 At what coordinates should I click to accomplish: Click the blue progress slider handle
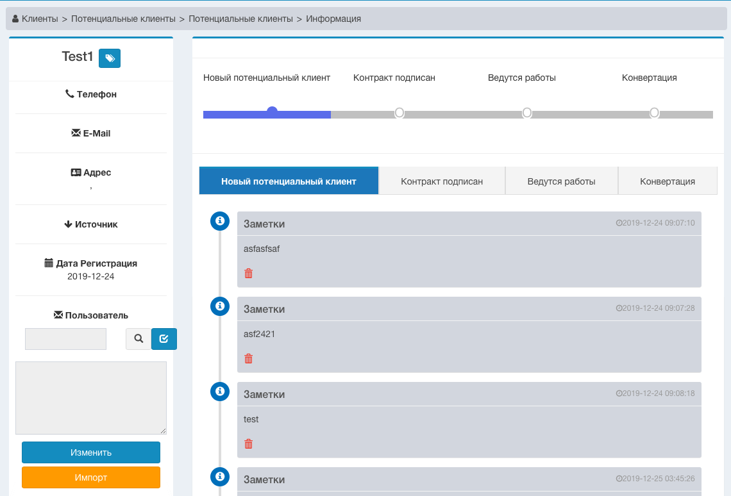[x=272, y=112]
